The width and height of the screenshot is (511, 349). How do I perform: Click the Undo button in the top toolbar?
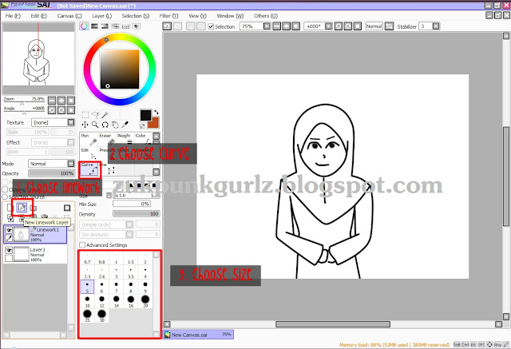(x=167, y=26)
